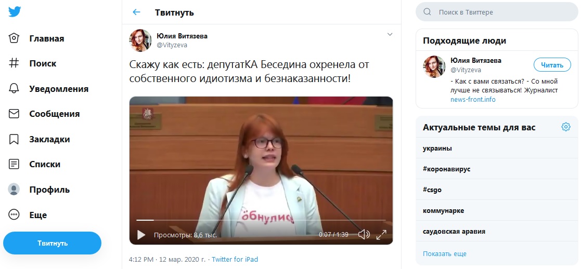The height and width of the screenshot is (269, 581).
Task: Open the news-front.info link
Action: [473, 100]
